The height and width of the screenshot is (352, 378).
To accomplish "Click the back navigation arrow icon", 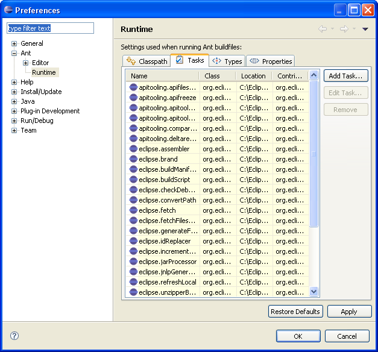I will pyautogui.click(x=323, y=29).
